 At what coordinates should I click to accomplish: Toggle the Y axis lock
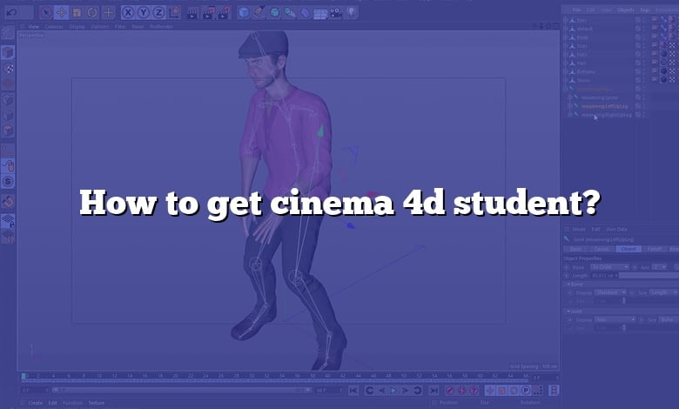pyautogui.click(x=143, y=13)
